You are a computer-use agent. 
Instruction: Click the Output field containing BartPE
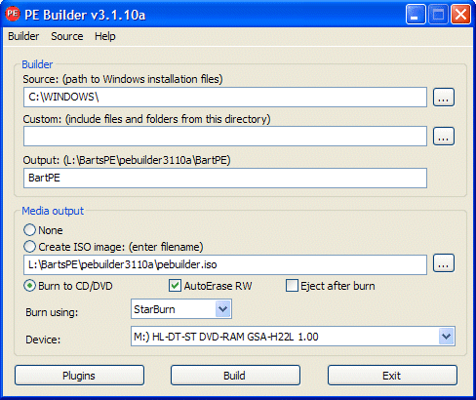point(225,178)
